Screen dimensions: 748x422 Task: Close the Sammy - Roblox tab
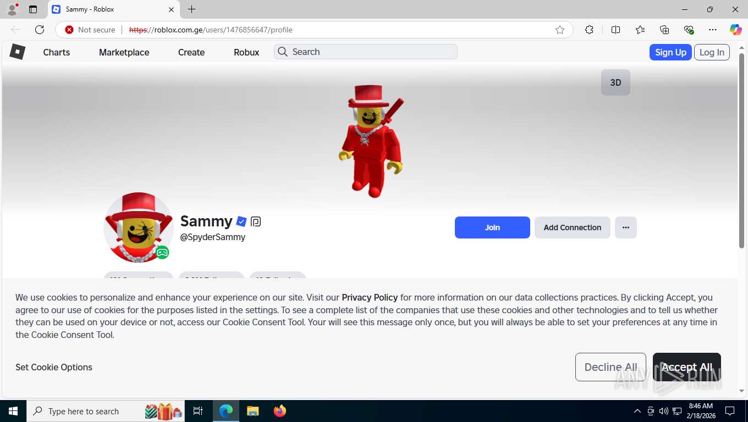(171, 9)
